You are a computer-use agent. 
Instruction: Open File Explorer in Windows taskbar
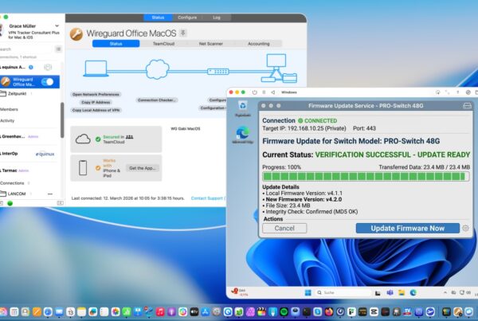[402, 292]
